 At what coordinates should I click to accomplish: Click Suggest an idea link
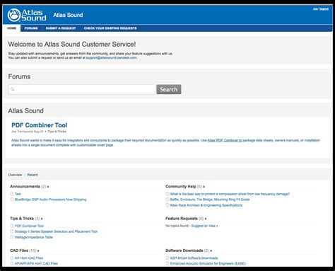(x=204, y=226)
